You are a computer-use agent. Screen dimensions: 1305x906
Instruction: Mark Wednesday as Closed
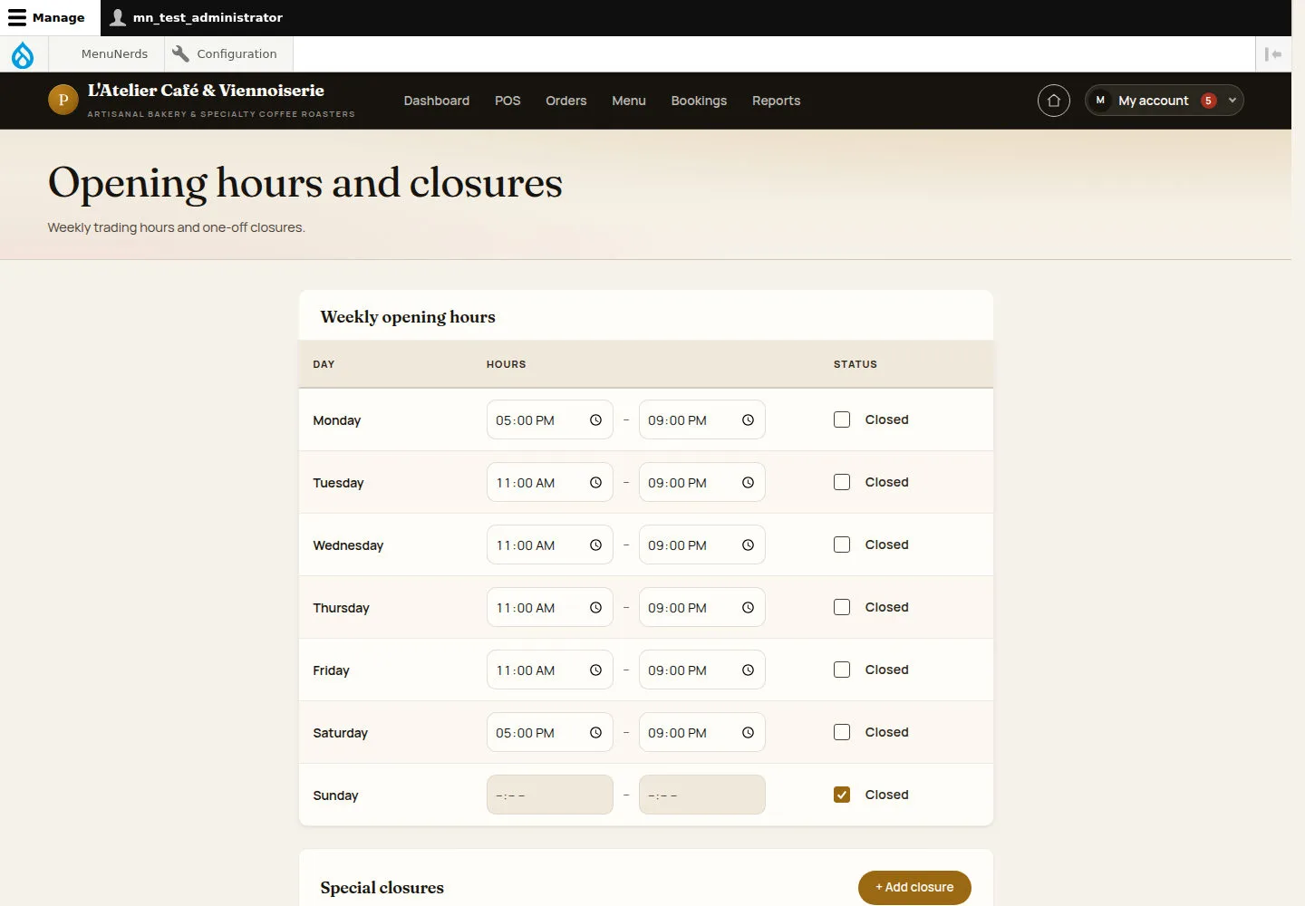tap(842, 545)
